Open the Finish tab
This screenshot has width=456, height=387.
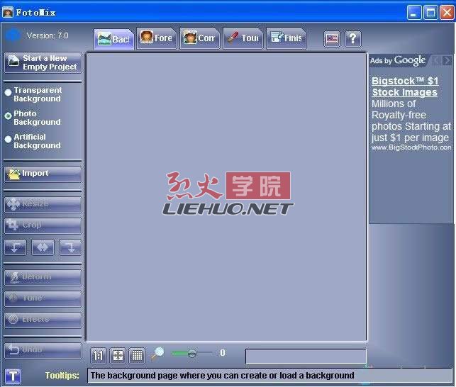287,38
